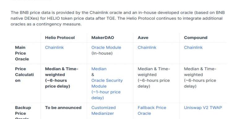Select the Backup Price Oracle row label

click(23, 112)
